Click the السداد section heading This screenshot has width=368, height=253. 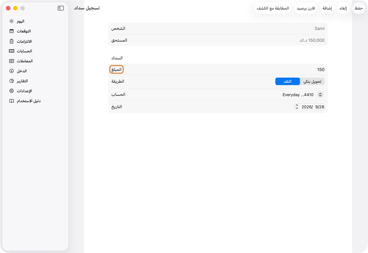[117, 58]
